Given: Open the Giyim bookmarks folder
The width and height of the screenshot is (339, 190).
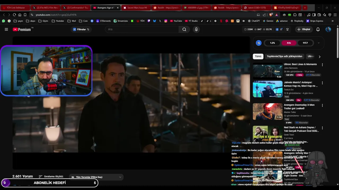Looking at the screenshot, I should click(43, 21).
